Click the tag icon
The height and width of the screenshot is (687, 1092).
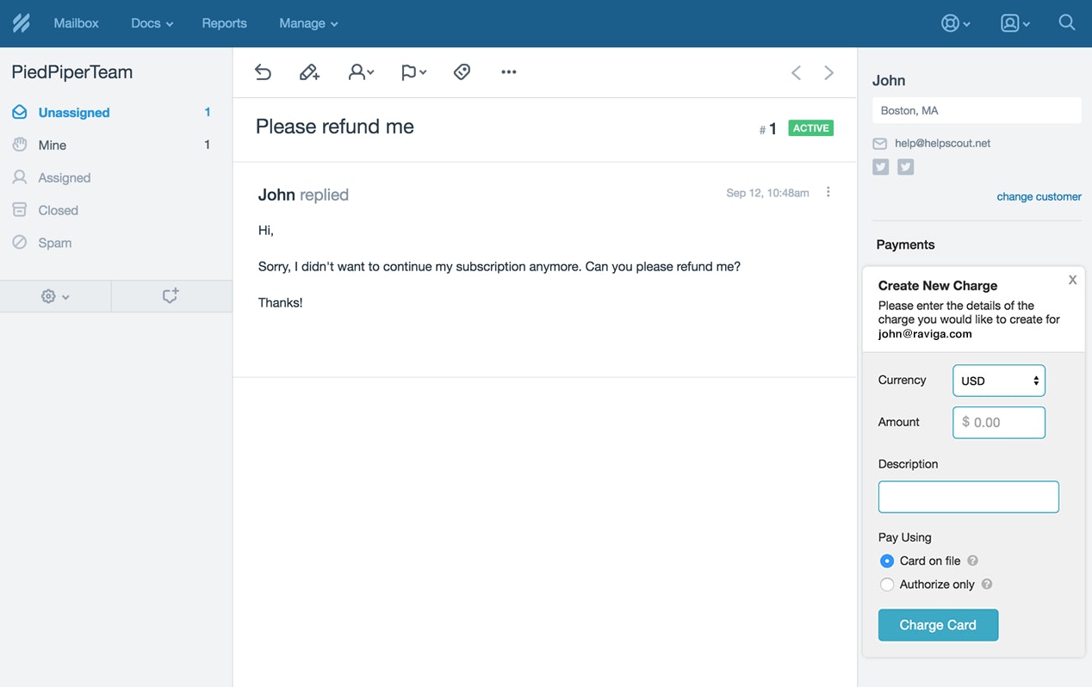tap(462, 72)
